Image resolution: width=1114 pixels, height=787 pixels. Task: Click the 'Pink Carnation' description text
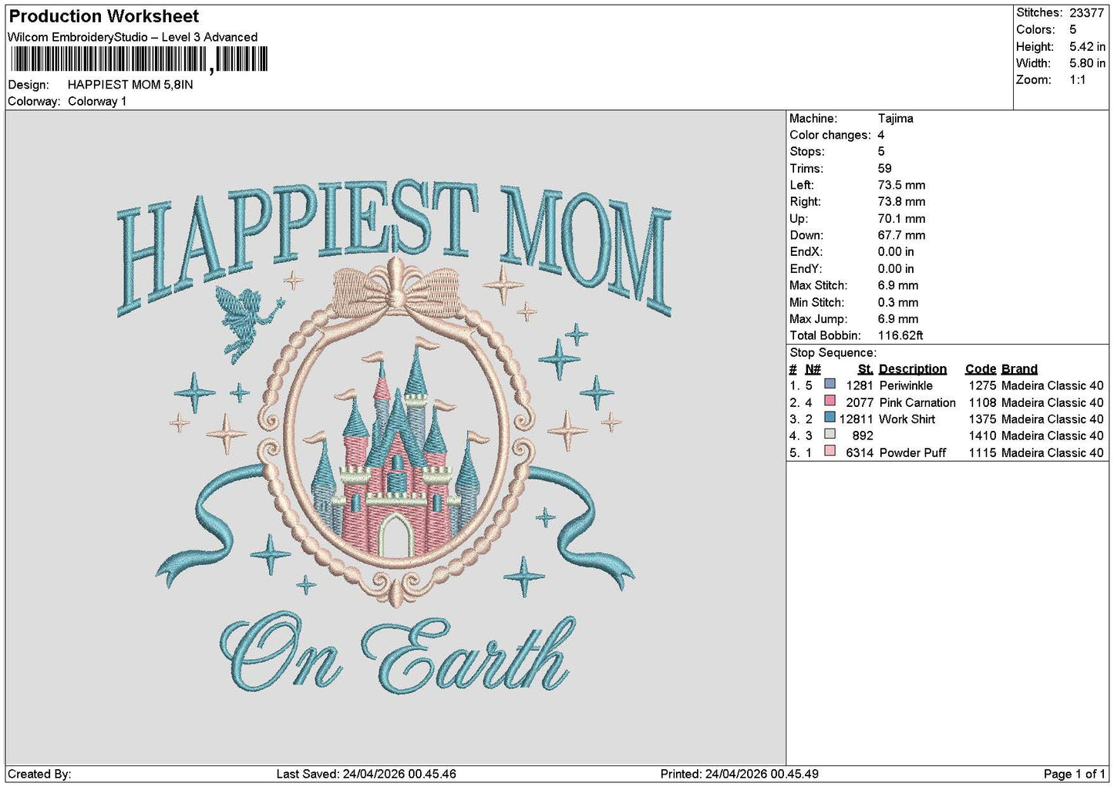(917, 402)
